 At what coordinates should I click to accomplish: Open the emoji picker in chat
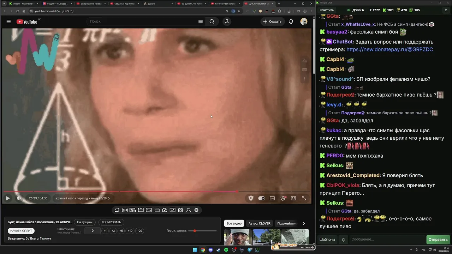pos(343,240)
